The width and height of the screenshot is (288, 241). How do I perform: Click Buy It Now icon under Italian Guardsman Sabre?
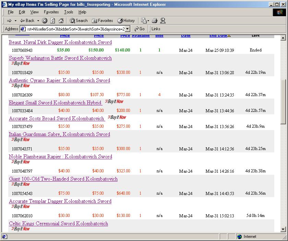click(21, 140)
